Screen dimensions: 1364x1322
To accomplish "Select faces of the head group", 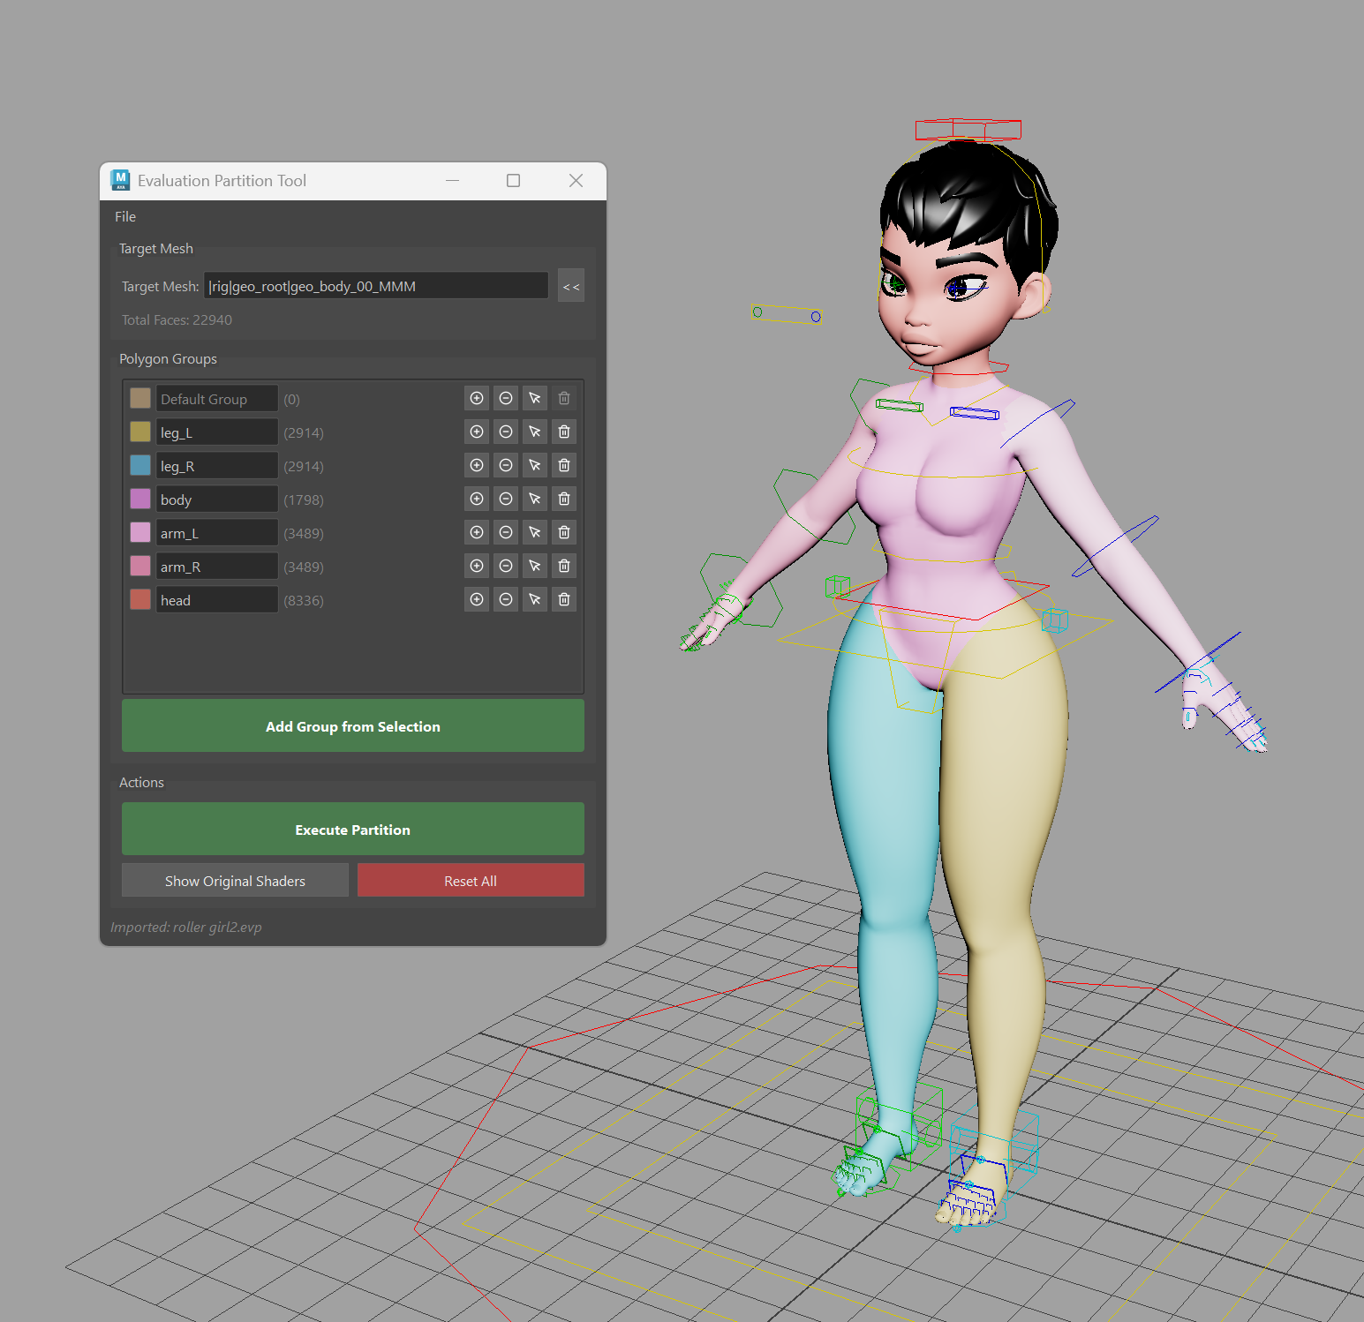I will coord(535,599).
